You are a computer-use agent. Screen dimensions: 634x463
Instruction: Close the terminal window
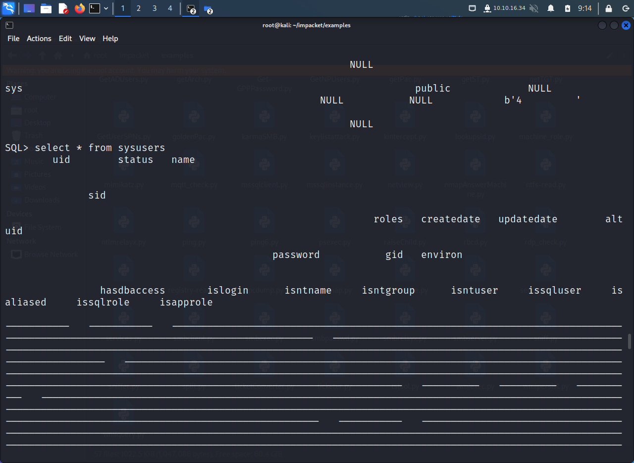[x=626, y=25]
